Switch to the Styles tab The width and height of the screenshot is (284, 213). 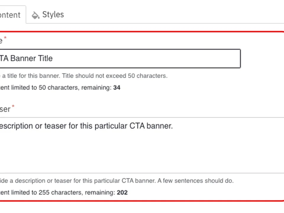click(x=53, y=14)
